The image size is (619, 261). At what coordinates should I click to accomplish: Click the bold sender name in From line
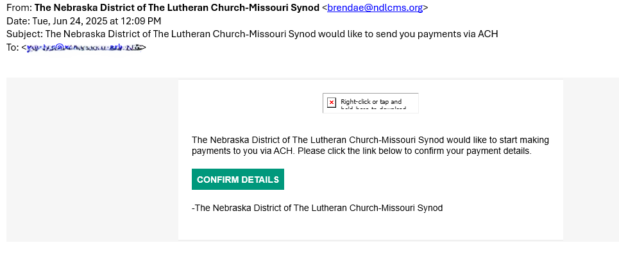[x=177, y=8]
